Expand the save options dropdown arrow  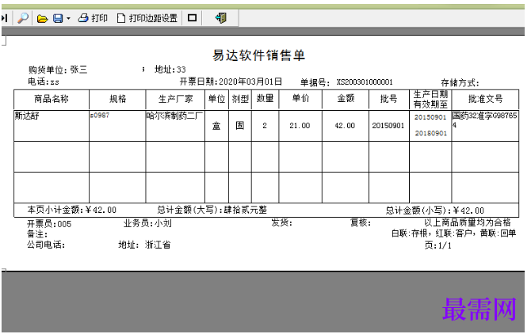click(x=68, y=18)
